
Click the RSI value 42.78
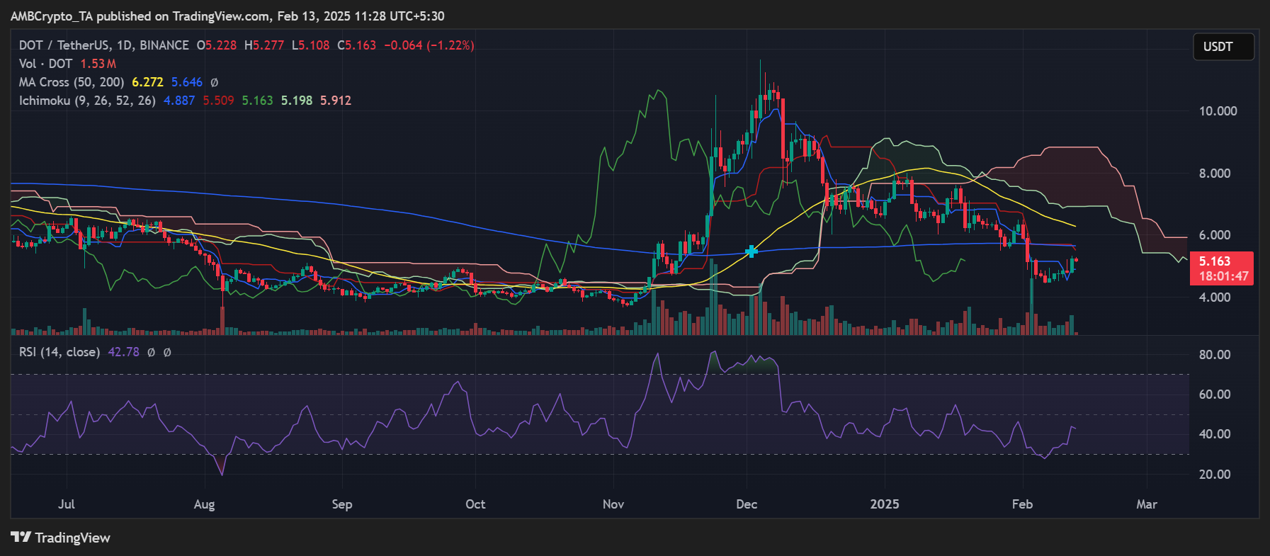point(123,352)
